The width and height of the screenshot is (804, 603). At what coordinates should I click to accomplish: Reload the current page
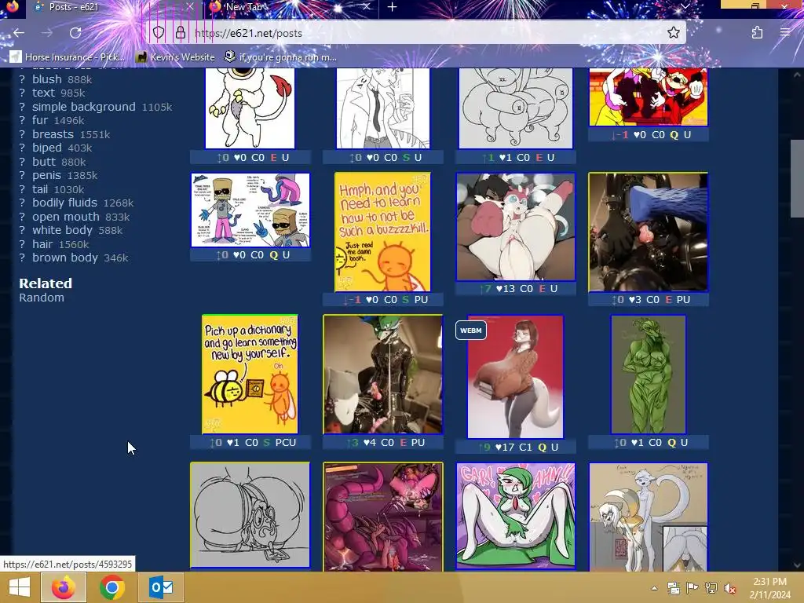[x=75, y=33]
